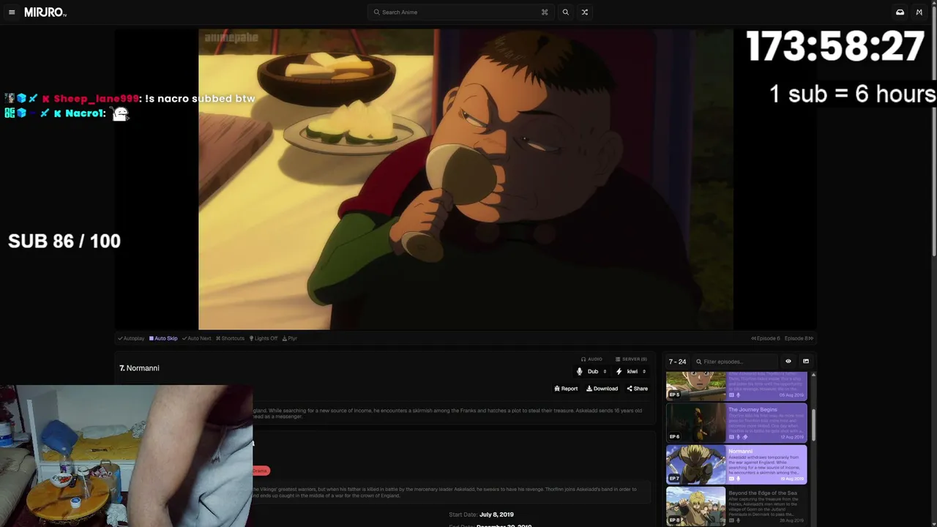Go to the MIRURO home logo
Viewport: 937px width, 527px height.
click(x=45, y=12)
